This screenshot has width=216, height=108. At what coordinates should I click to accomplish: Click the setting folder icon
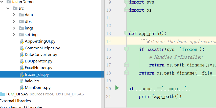click(21, 34)
